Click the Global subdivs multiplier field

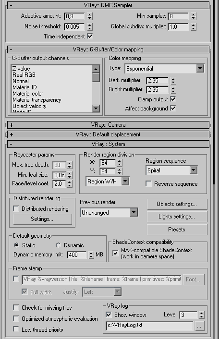pos(178,27)
